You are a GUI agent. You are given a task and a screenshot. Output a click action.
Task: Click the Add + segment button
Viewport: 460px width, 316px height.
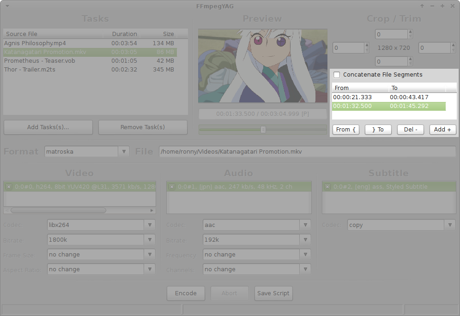click(x=443, y=130)
